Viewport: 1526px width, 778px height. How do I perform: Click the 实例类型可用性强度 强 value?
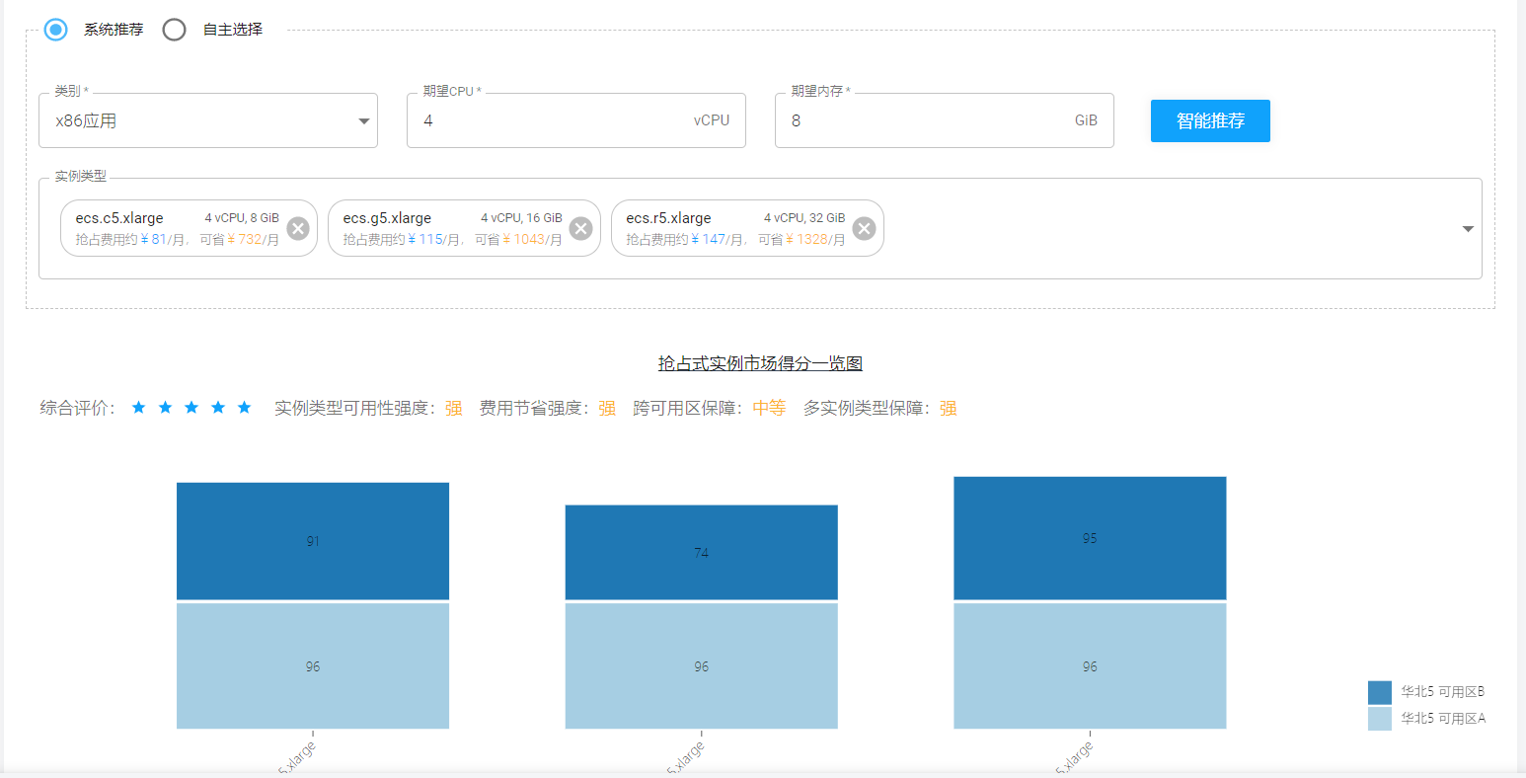[x=453, y=409]
